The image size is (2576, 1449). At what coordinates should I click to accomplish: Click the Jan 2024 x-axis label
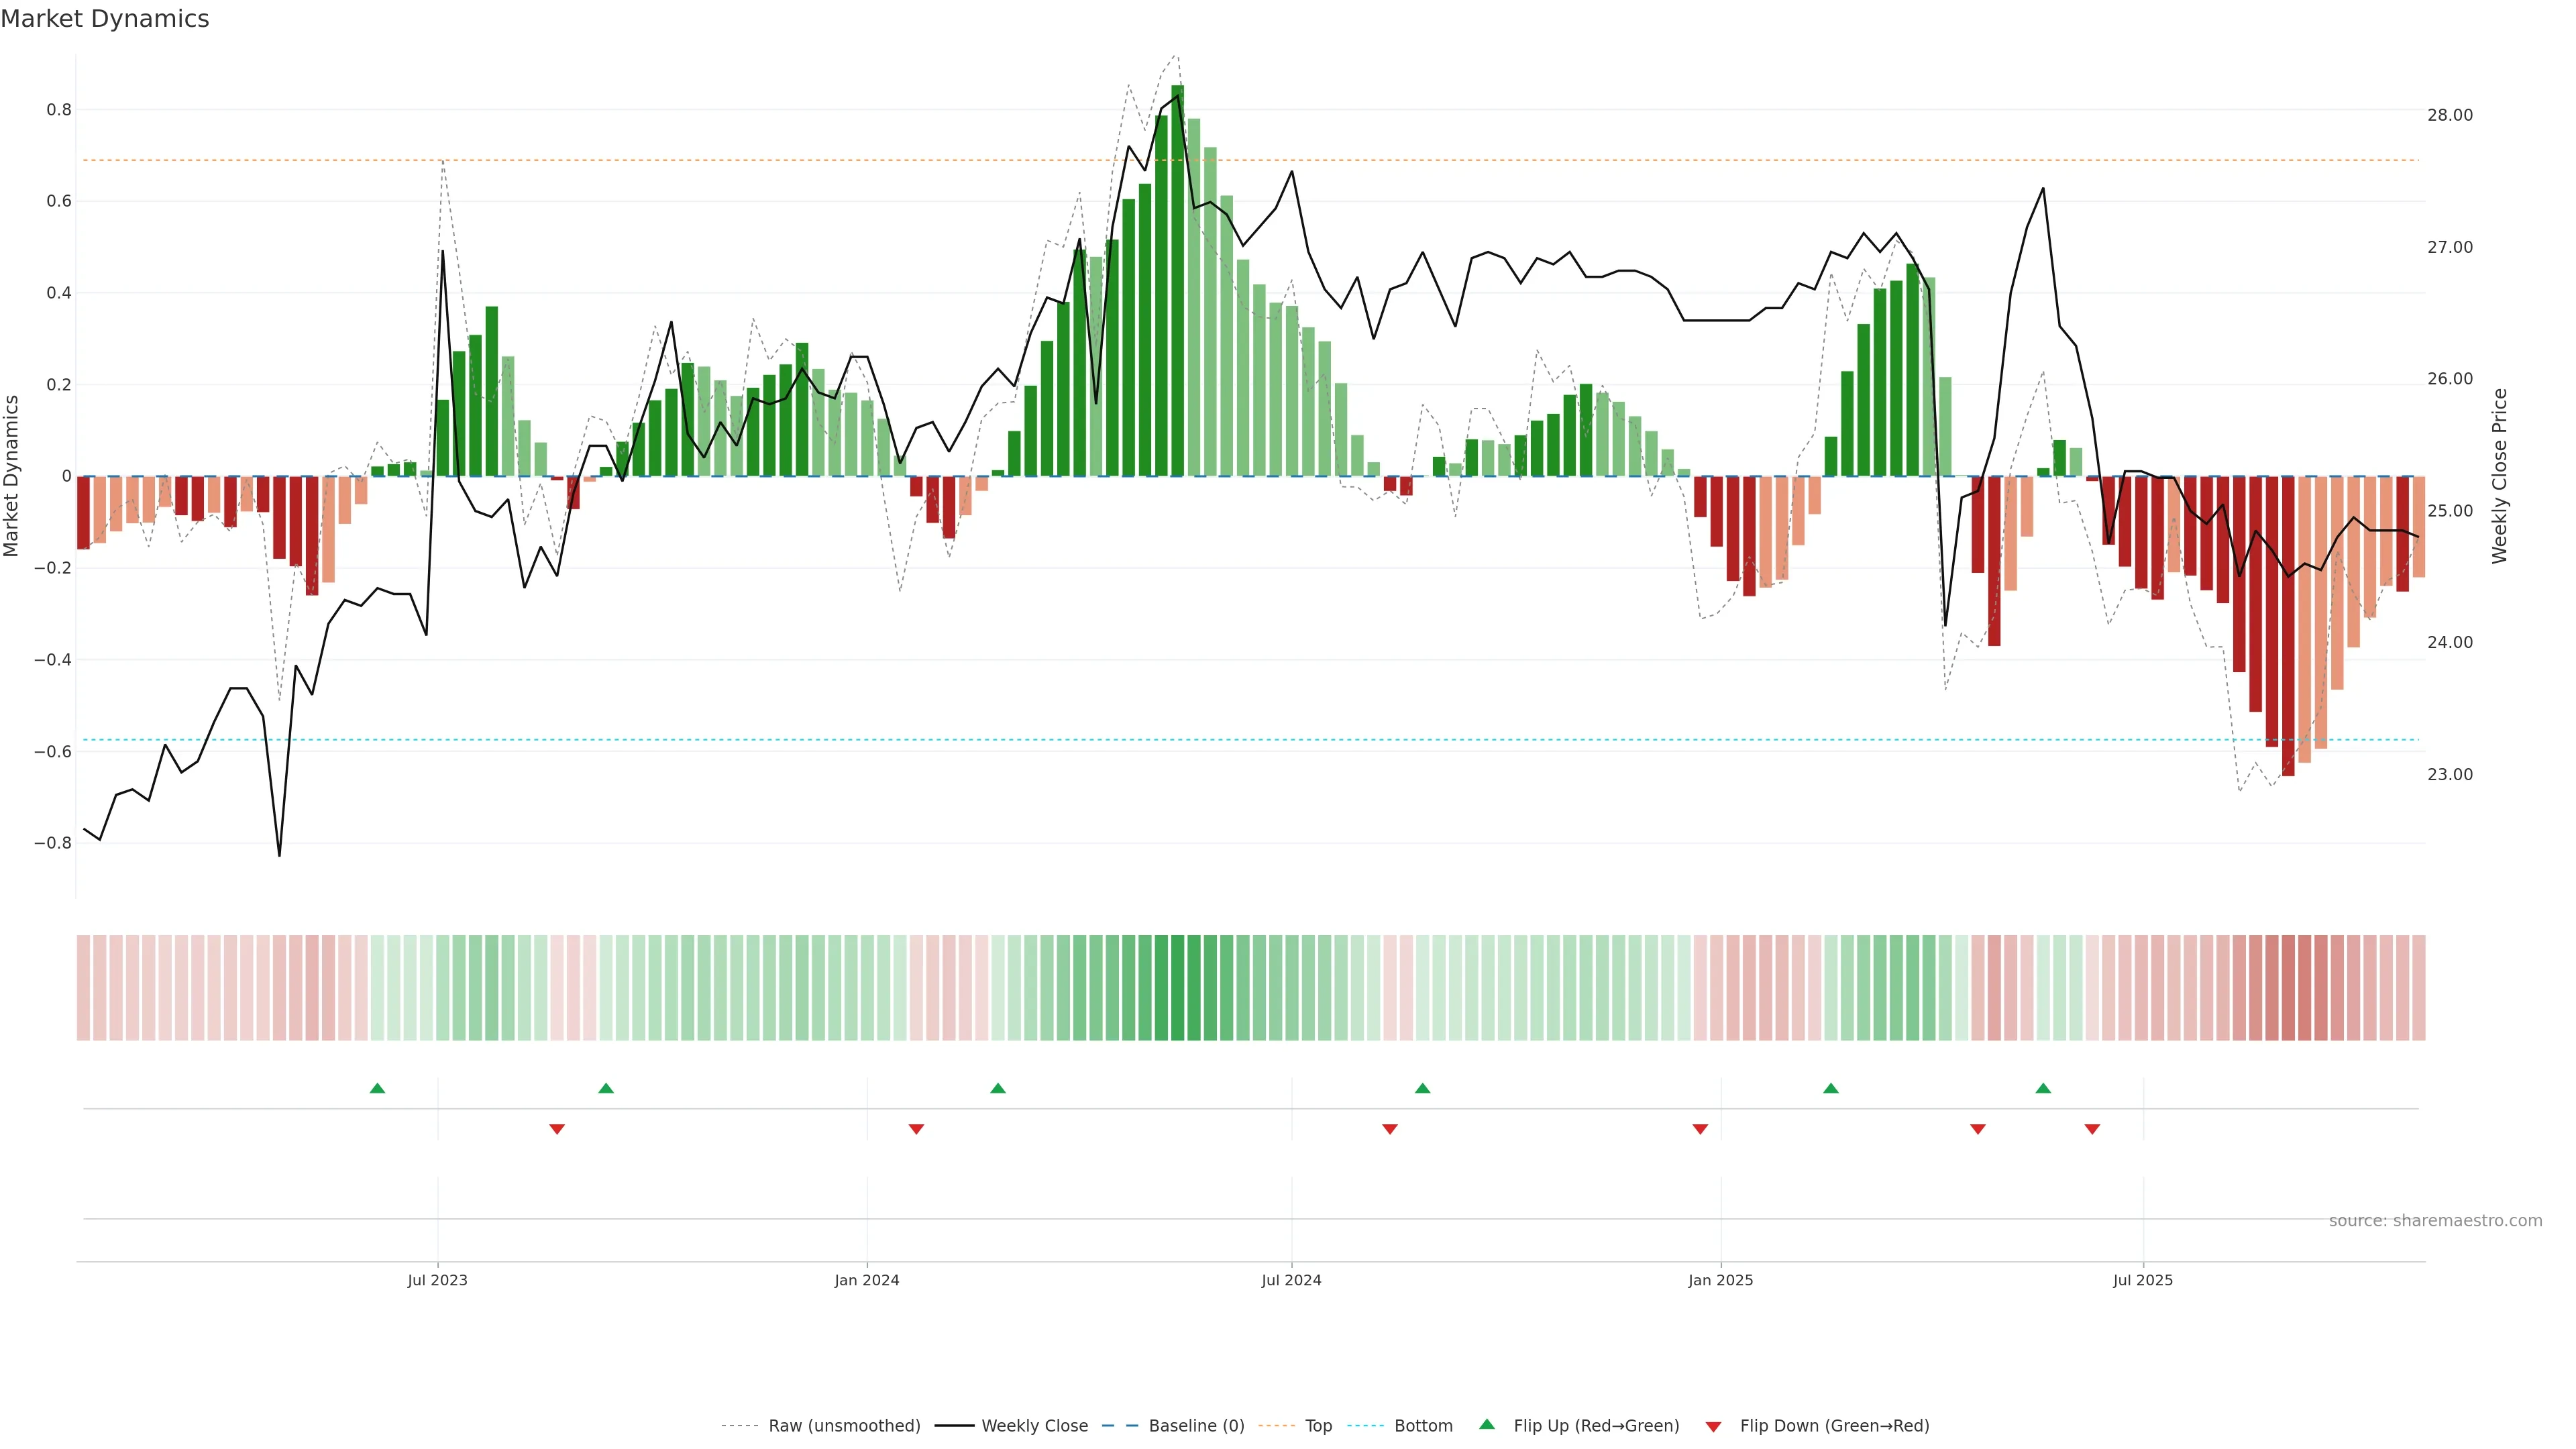tap(867, 1280)
